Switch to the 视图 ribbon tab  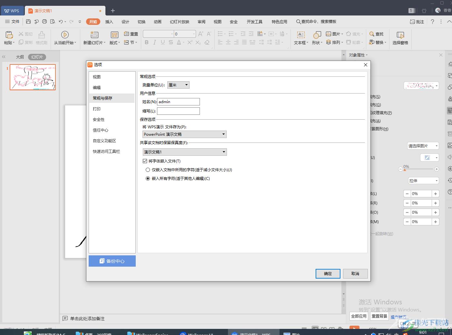tap(218, 22)
